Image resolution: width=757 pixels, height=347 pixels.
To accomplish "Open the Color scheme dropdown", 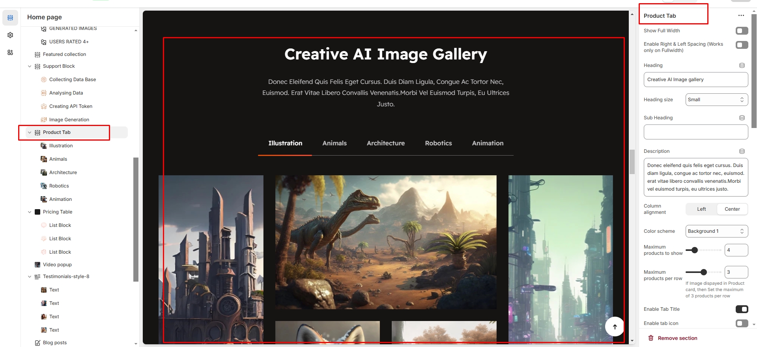I will click(716, 231).
